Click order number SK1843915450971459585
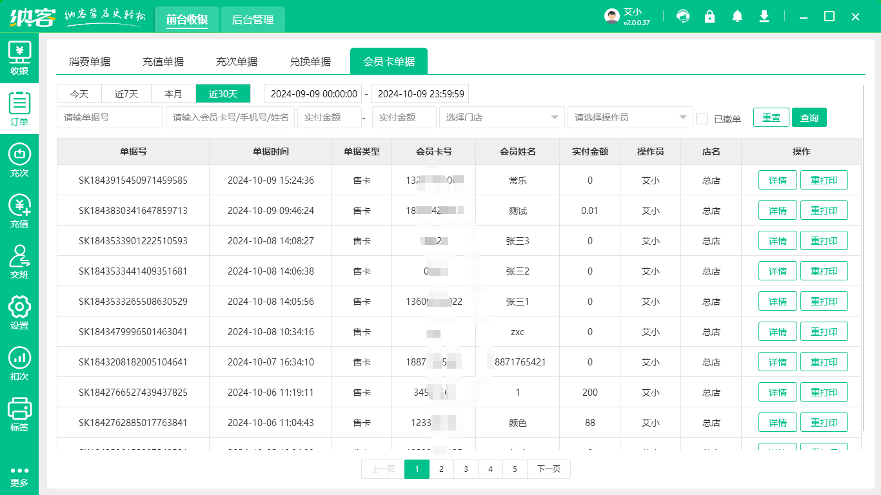The width and height of the screenshot is (881, 495). click(x=133, y=180)
